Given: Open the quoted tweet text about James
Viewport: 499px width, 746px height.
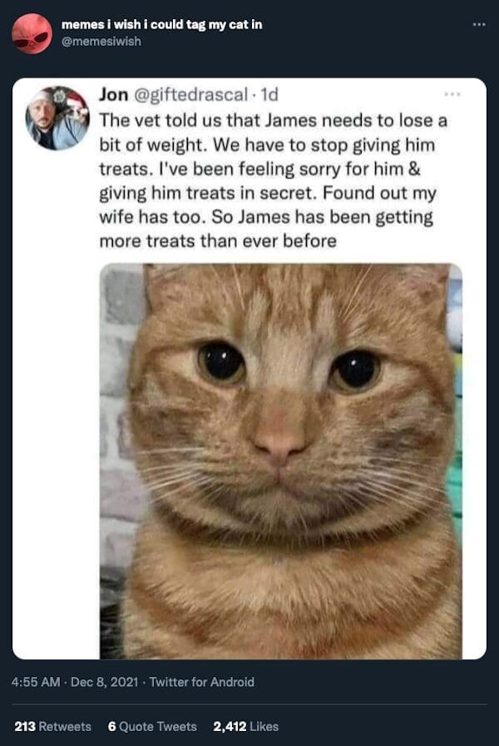Looking at the screenshot, I should (274, 181).
